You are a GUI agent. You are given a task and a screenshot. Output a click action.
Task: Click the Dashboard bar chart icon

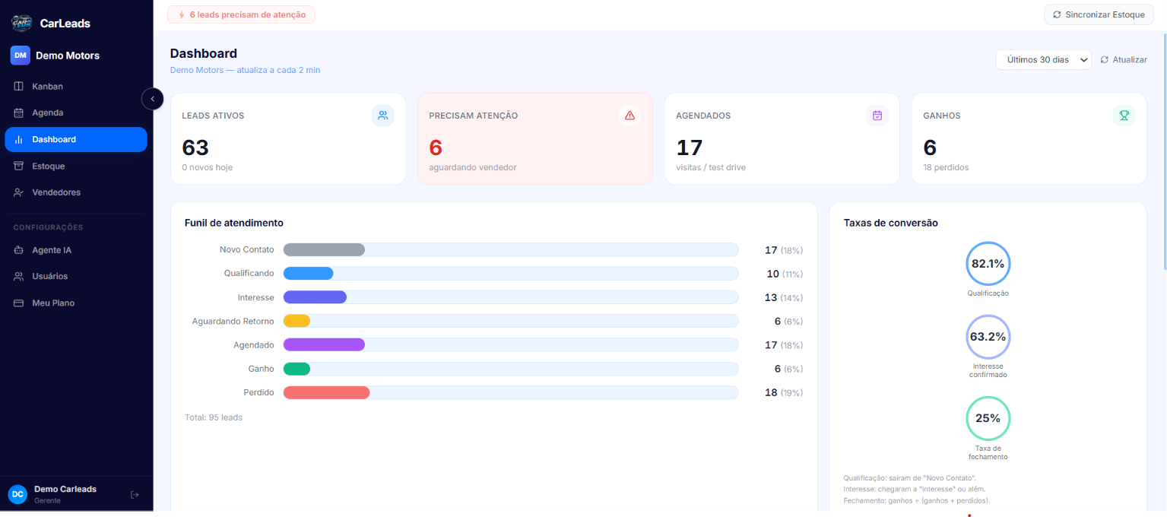coord(19,139)
